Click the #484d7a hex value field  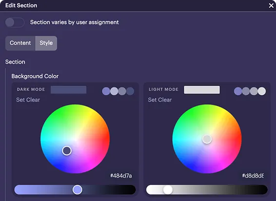click(121, 176)
